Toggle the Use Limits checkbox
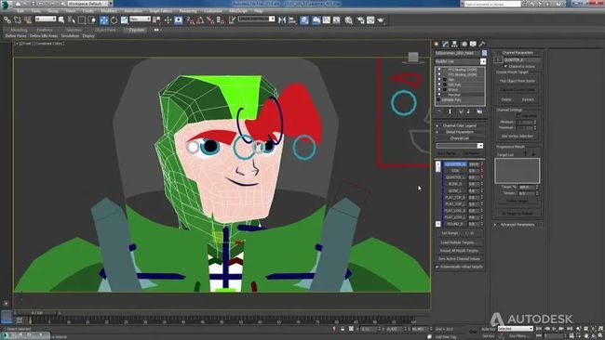 pos(518,115)
